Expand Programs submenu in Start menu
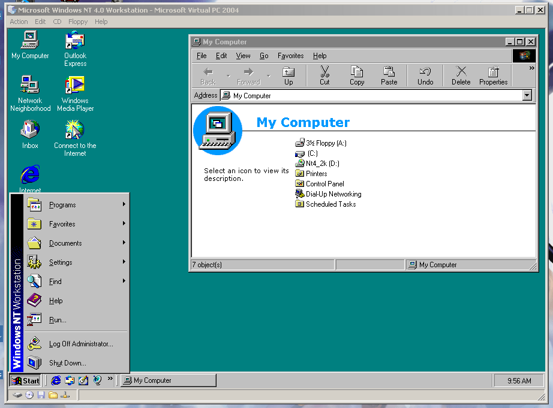The image size is (553, 408). [x=77, y=205]
